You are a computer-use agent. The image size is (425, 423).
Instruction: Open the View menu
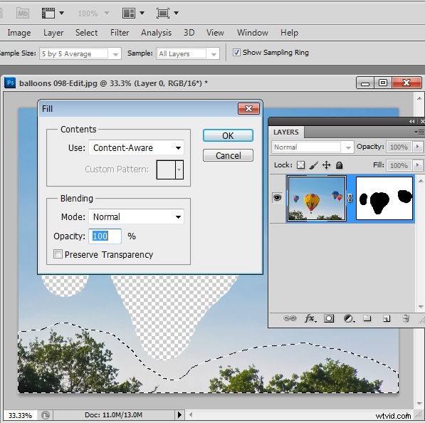tap(215, 33)
